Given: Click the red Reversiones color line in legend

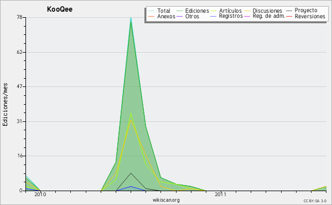Looking at the screenshot, I should point(289,16).
